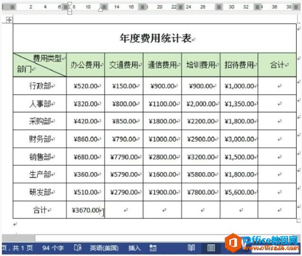Click the right indent triangle marker on ruler

pyautogui.click(x=101, y=9)
